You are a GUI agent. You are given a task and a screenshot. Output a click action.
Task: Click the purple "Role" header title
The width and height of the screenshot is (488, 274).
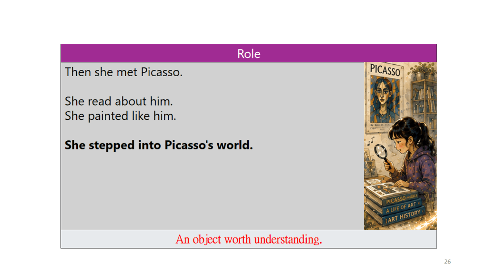(x=249, y=54)
